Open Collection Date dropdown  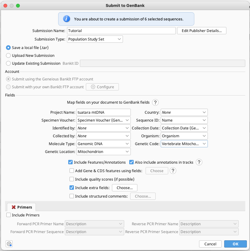tap(184, 128)
